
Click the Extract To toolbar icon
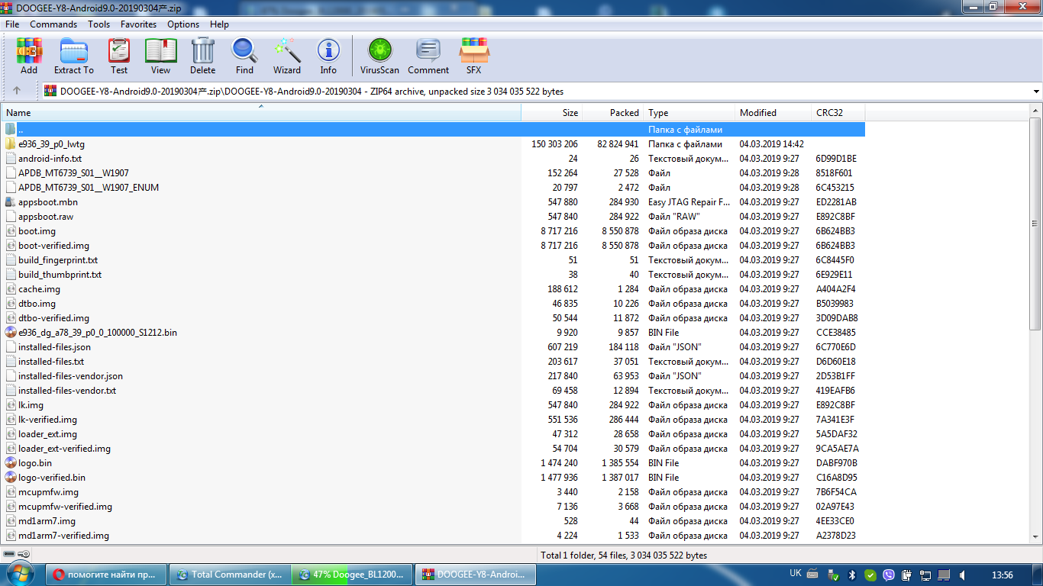pyautogui.click(x=74, y=56)
